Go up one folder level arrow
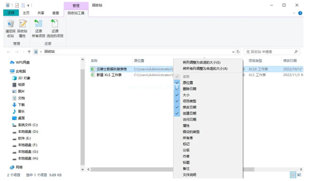Screen dimensions: 310x181 coord(29,52)
